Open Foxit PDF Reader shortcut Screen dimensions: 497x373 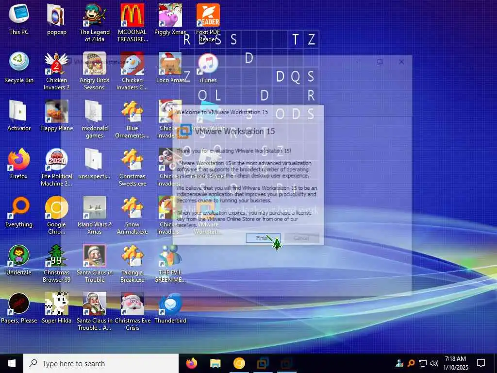click(x=208, y=23)
